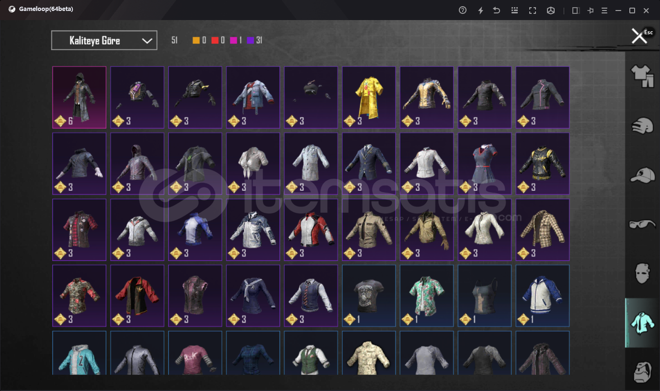
Task: Select the dark tank top
Action: [485, 296]
